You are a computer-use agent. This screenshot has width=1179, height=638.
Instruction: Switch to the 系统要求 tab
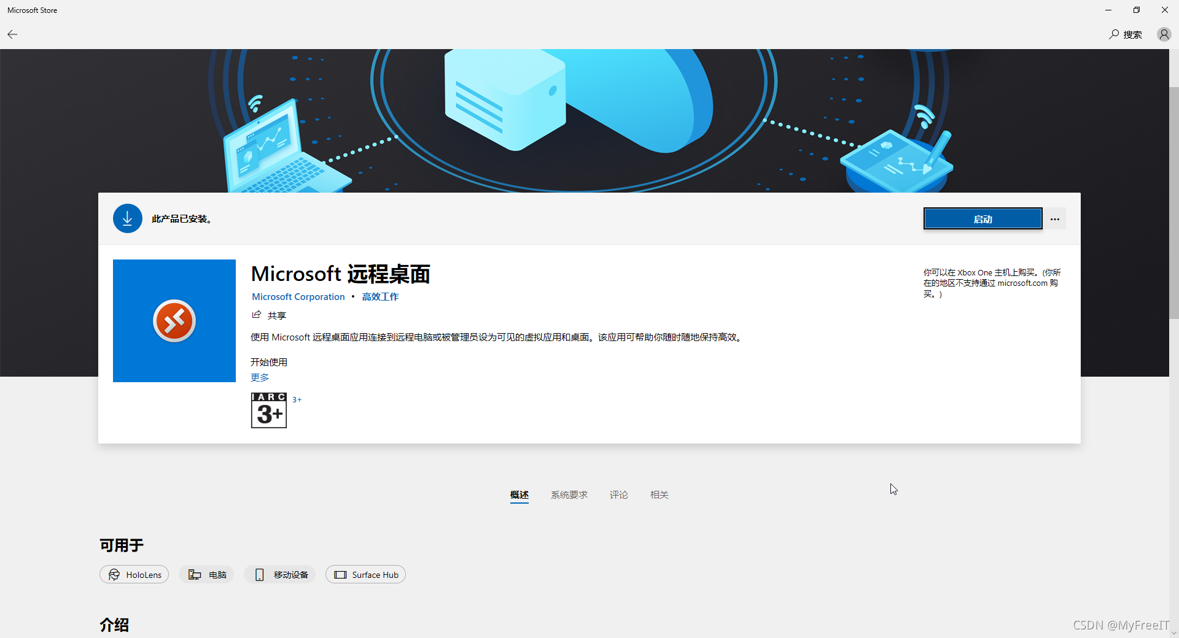(x=569, y=495)
